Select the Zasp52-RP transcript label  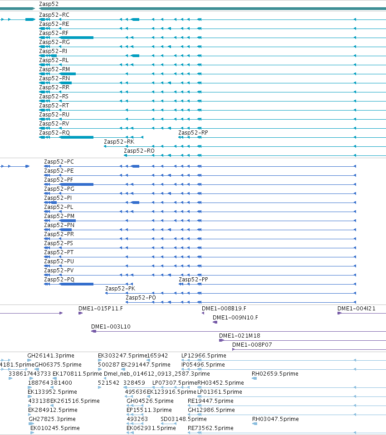pos(193,133)
